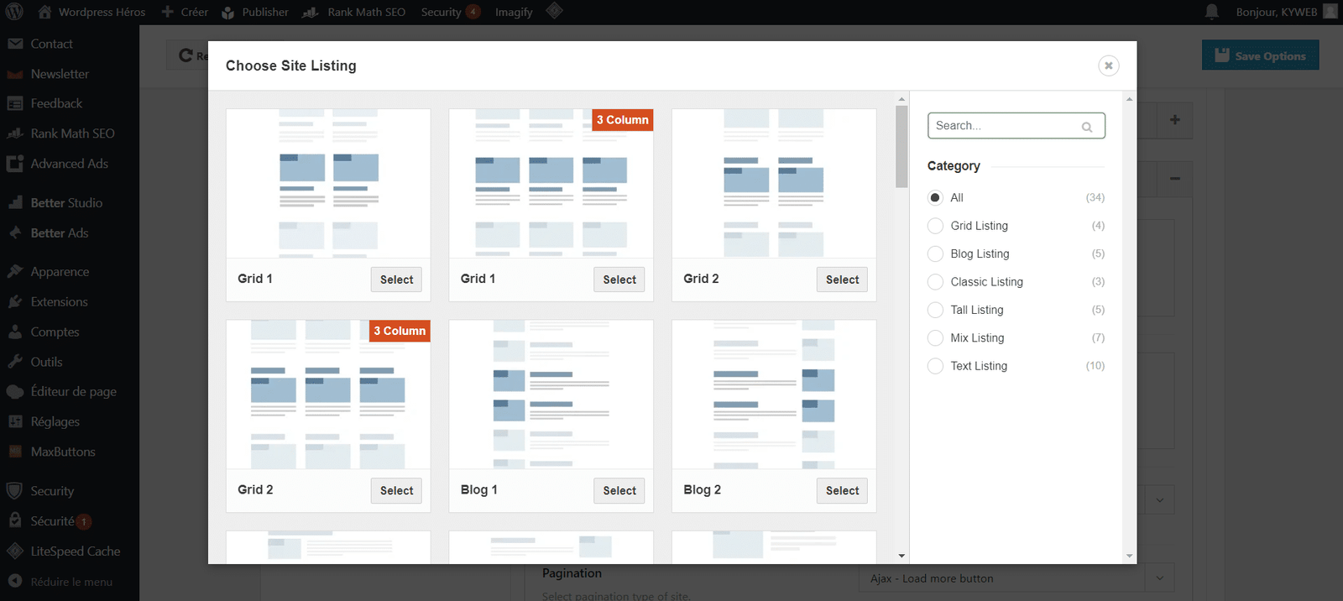Select the Grid Listing category radio

coord(935,226)
